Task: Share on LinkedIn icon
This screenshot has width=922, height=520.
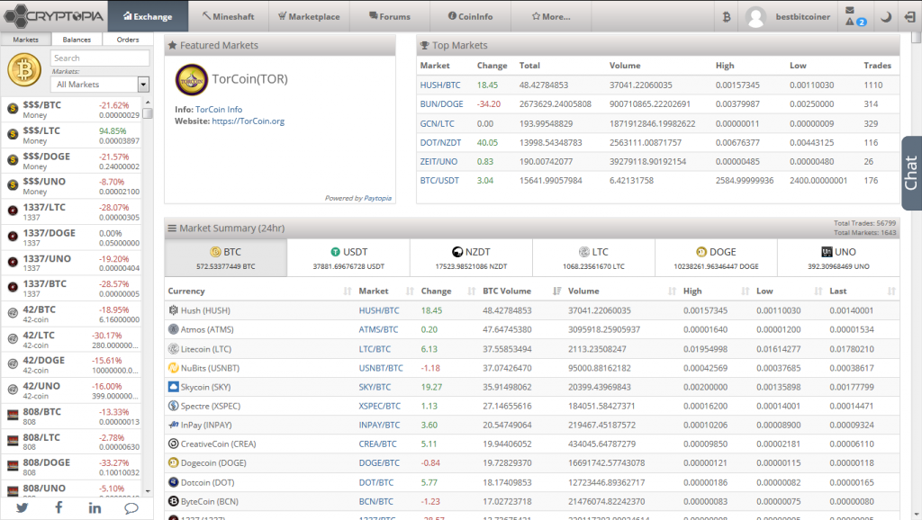Action: (95, 507)
